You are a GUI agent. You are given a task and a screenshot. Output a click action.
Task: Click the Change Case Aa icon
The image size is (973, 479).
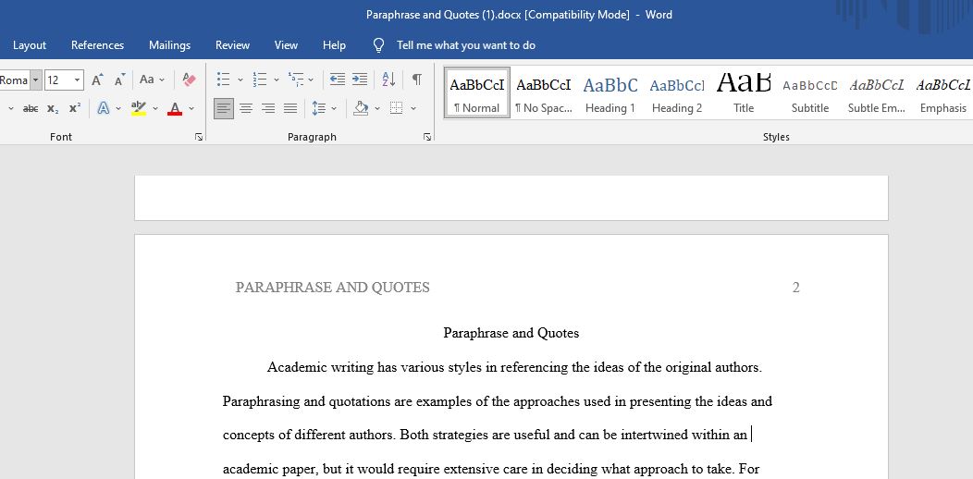tap(147, 80)
